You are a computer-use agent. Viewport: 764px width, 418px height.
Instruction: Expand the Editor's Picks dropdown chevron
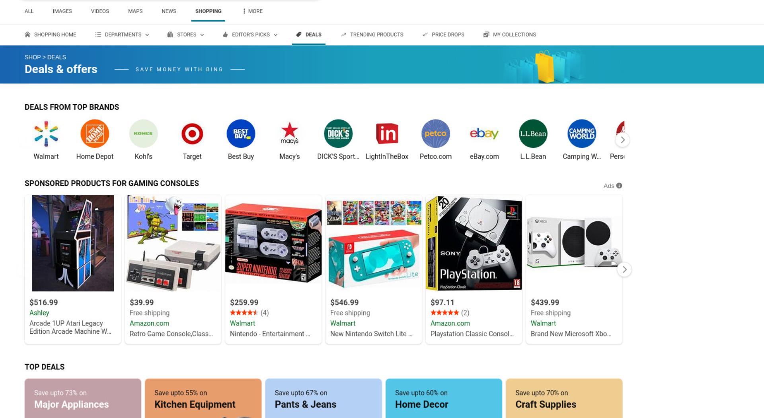276,35
